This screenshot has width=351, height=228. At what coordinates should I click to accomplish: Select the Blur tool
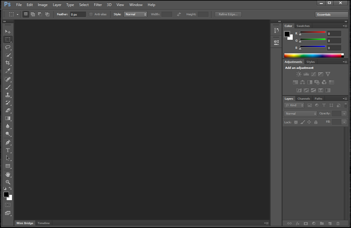coord(8,126)
